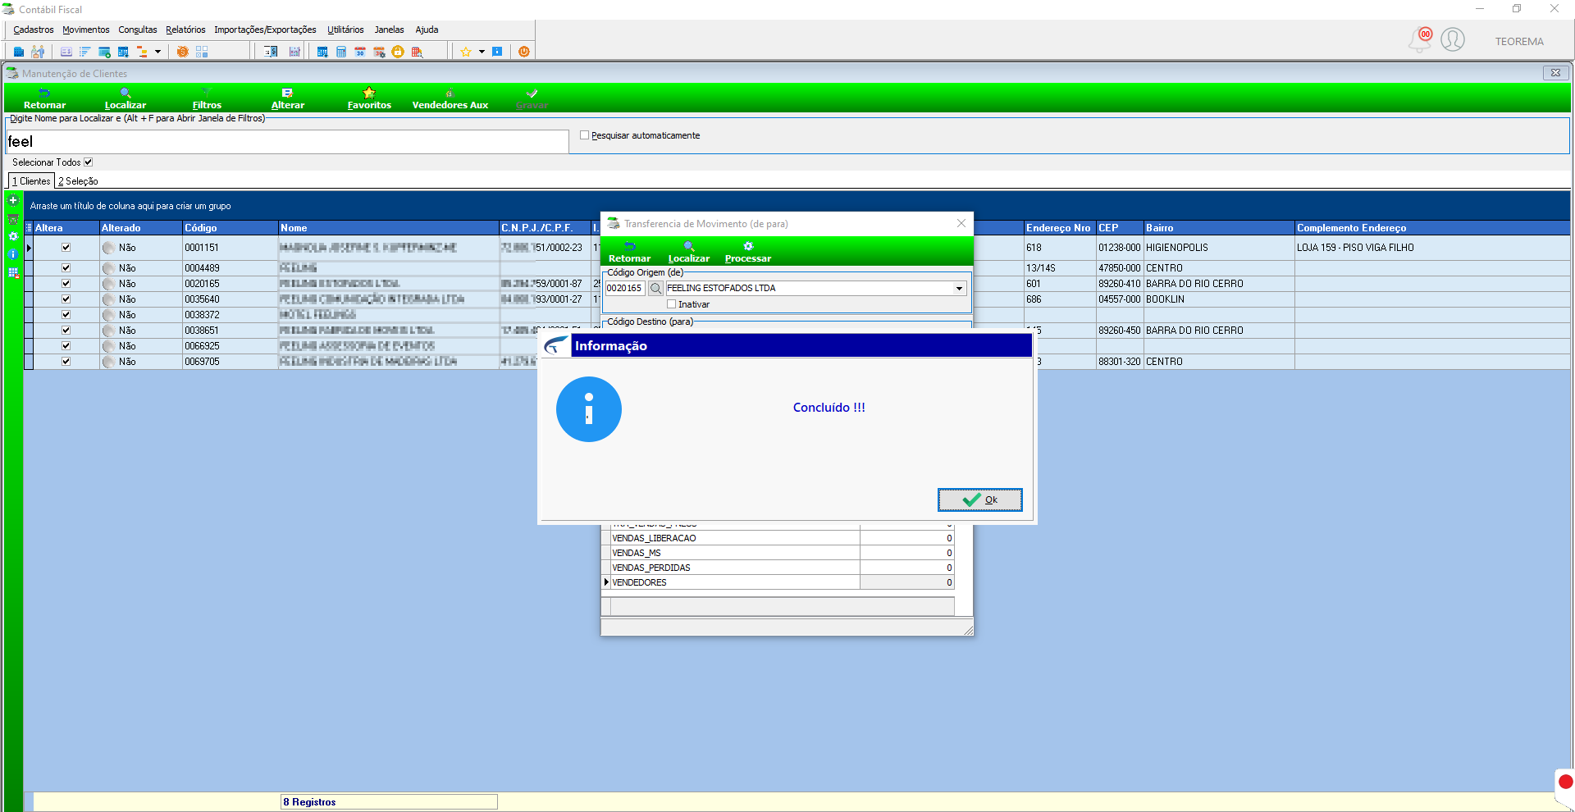
Task: Click the blue building icon in main toolbar
Action: coord(19,52)
